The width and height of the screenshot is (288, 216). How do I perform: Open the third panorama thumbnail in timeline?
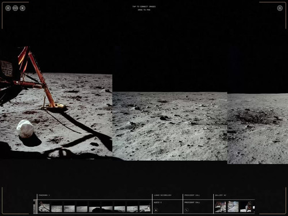click(69, 207)
